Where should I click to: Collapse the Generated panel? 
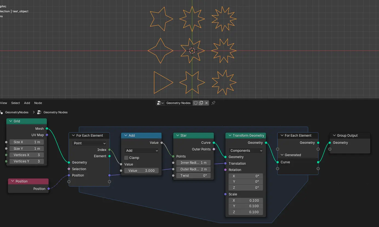pos(282,155)
